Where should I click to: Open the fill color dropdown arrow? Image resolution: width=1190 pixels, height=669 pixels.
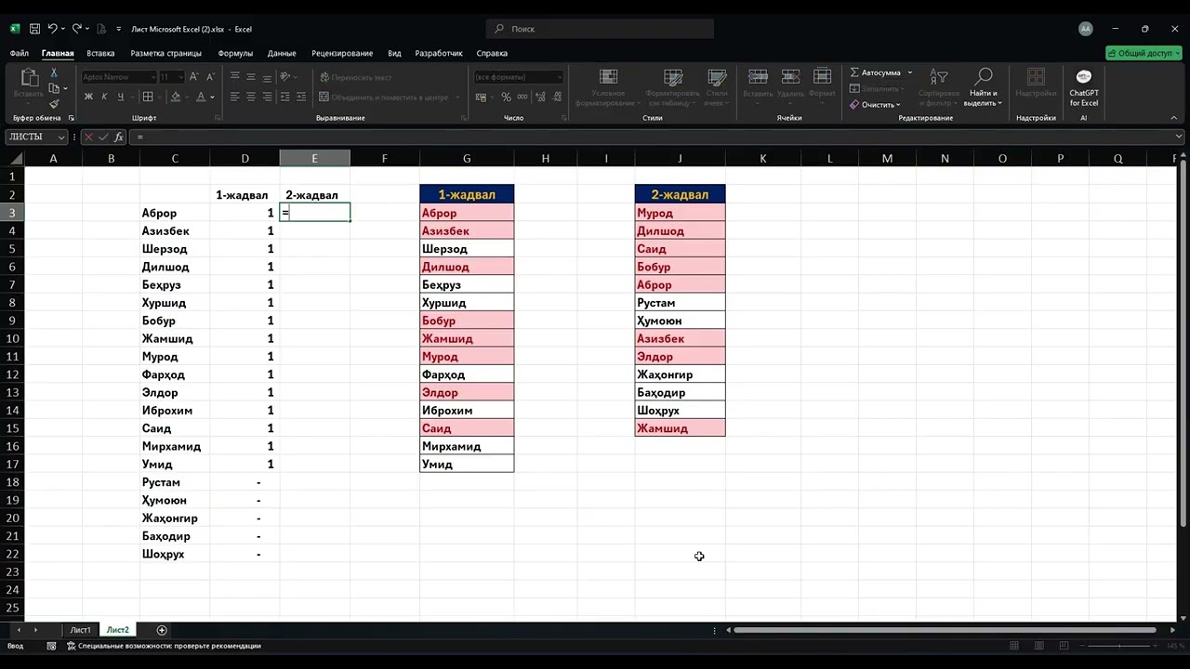point(187,97)
